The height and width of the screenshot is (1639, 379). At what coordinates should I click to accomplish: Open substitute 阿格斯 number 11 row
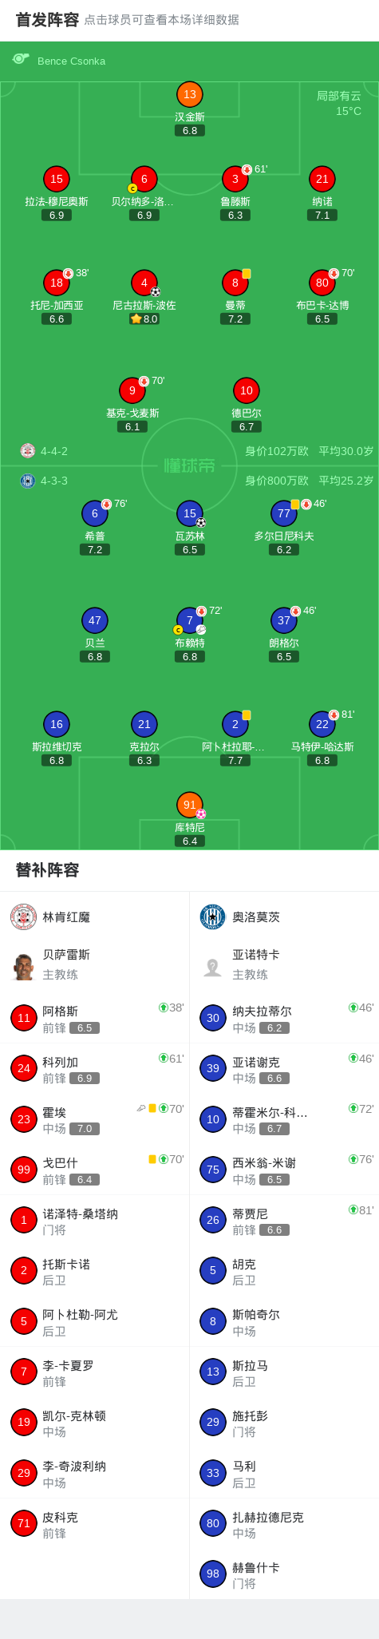point(95,1018)
